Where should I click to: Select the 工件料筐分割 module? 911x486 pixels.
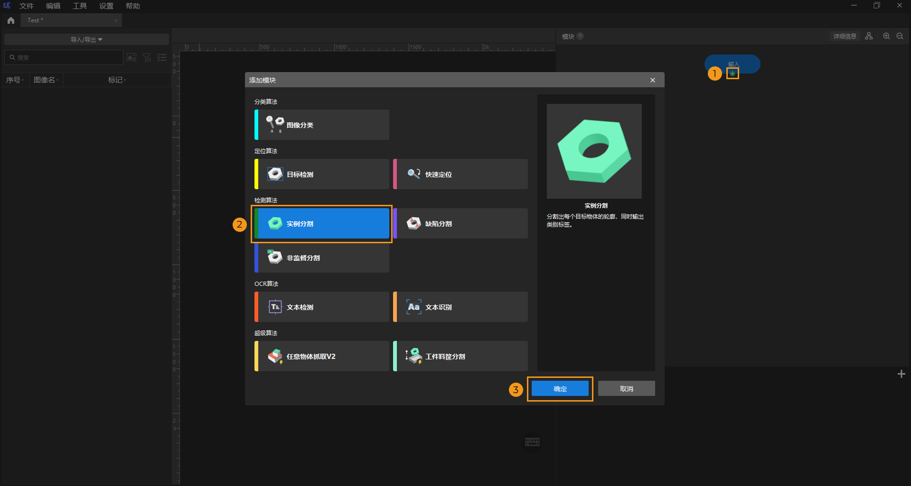tap(460, 356)
